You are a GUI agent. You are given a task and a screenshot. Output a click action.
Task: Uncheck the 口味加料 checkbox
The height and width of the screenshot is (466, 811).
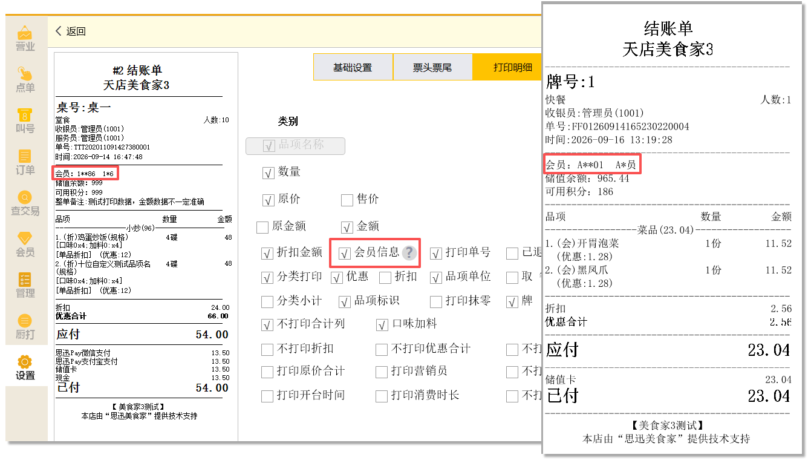(382, 325)
